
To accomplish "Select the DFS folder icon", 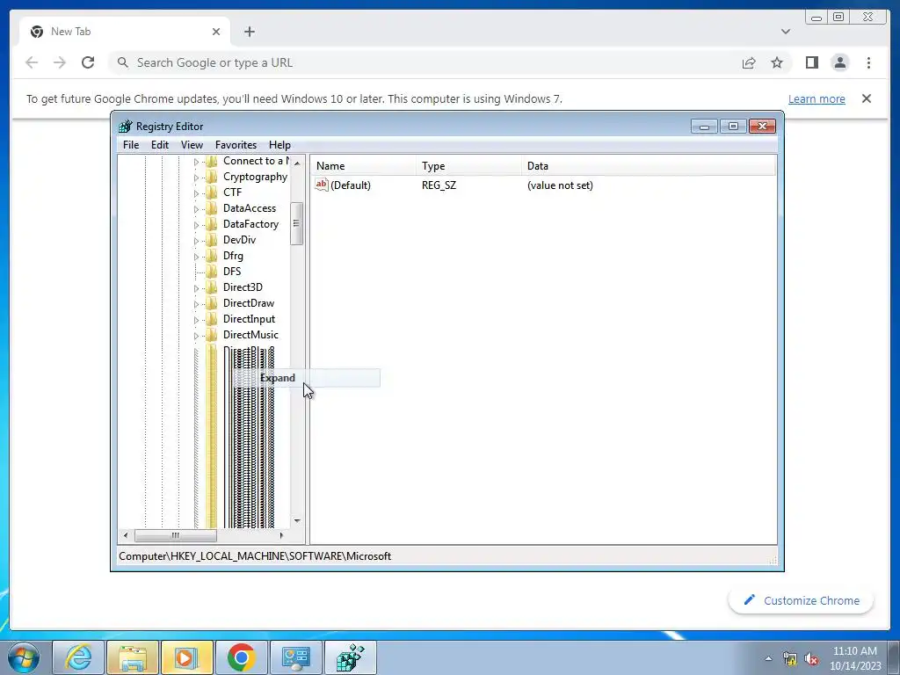I will [x=212, y=272].
